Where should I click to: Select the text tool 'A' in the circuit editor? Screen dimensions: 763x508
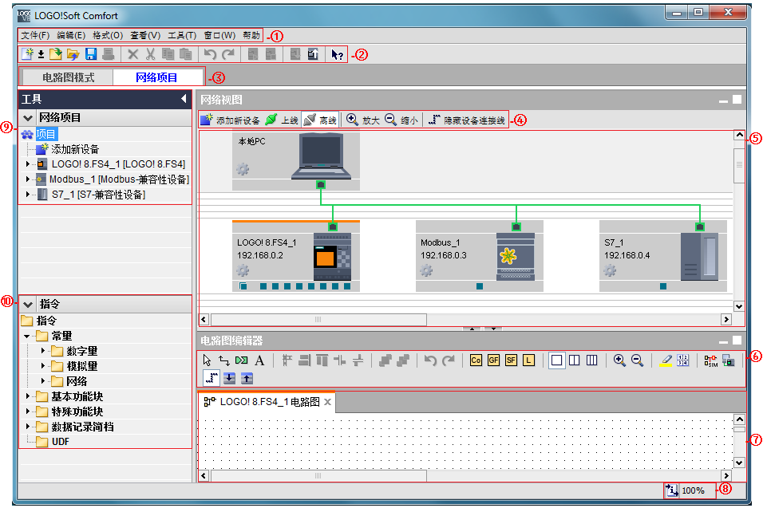259,360
